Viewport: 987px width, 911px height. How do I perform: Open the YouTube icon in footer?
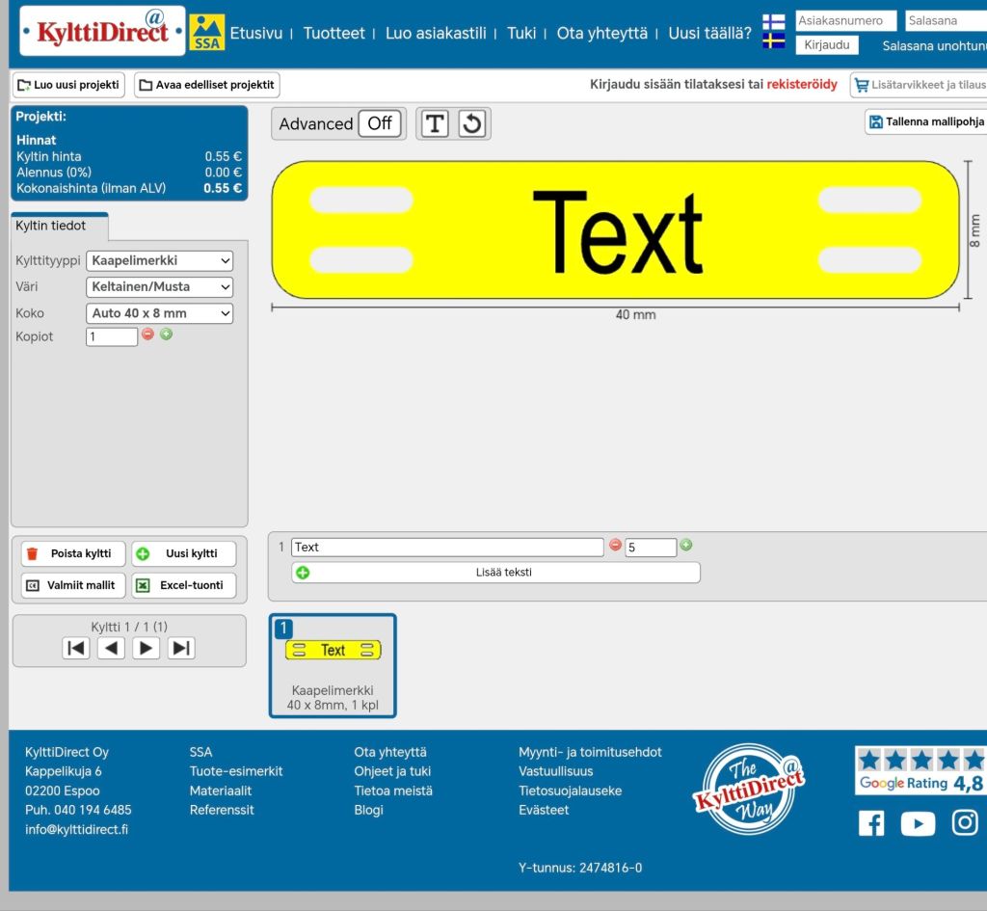coord(918,823)
